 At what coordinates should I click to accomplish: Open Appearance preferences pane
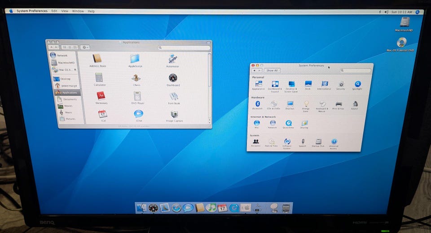(x=259, y=85)
